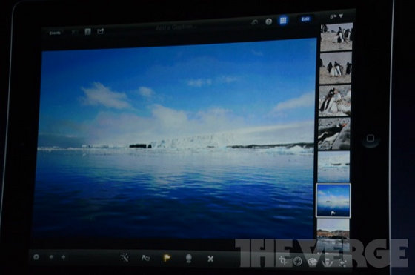This screenshot has height=275, width=415.
Task: Mark photo as favorite with ribbon icon
Action: (188, 259)
